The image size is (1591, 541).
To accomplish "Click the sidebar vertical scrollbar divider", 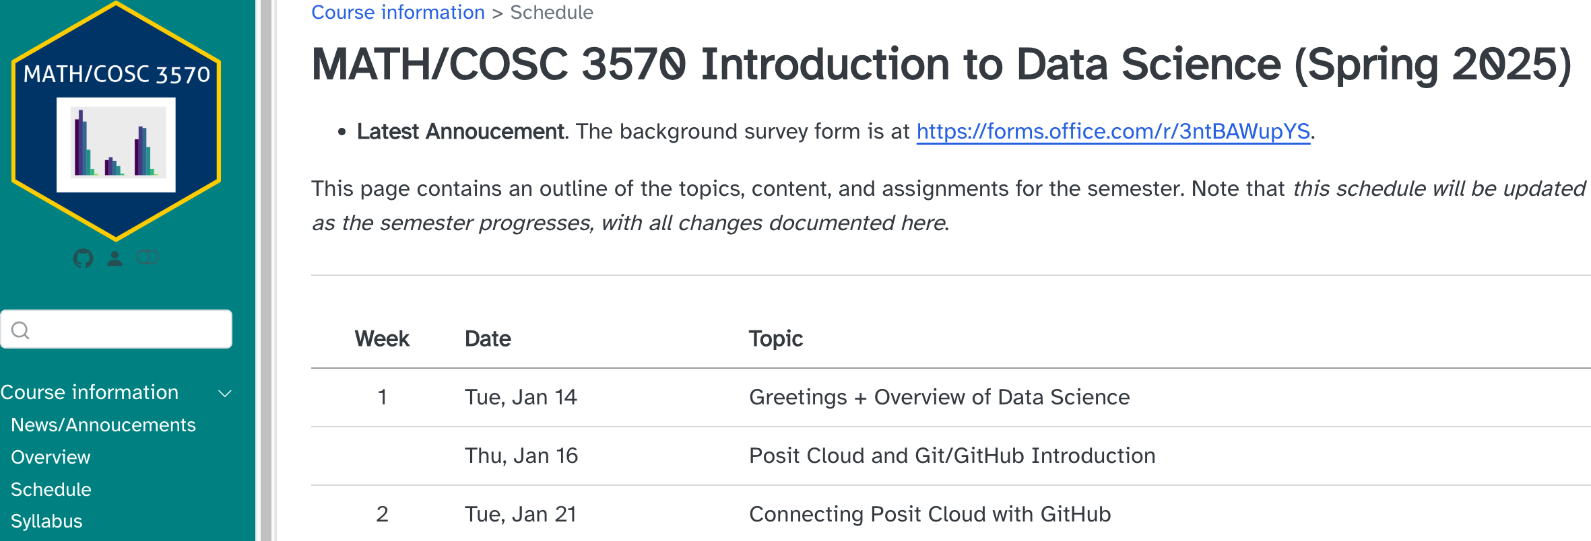I will (x=265, y=270).
